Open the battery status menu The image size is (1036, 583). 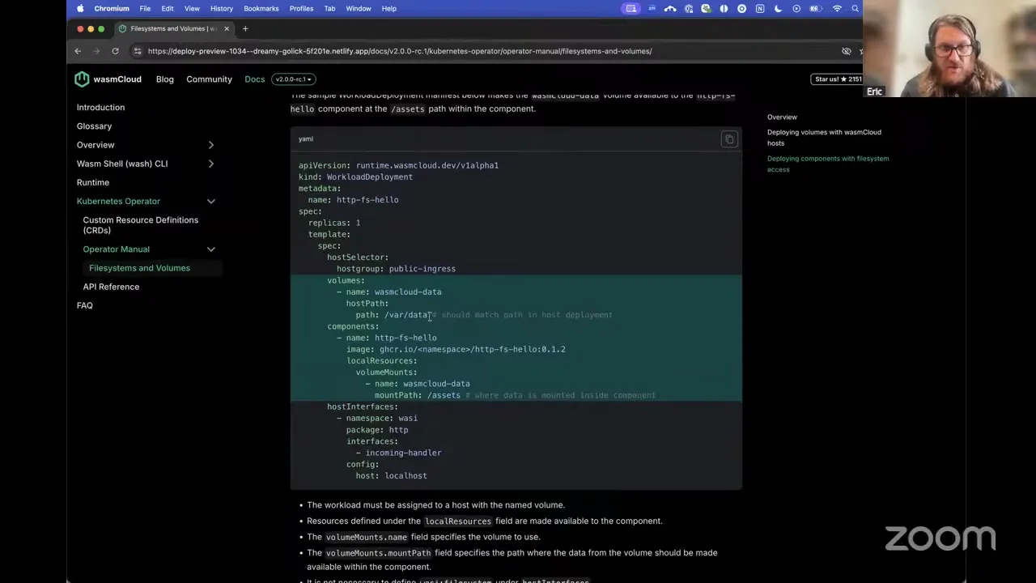click(816, 8)
